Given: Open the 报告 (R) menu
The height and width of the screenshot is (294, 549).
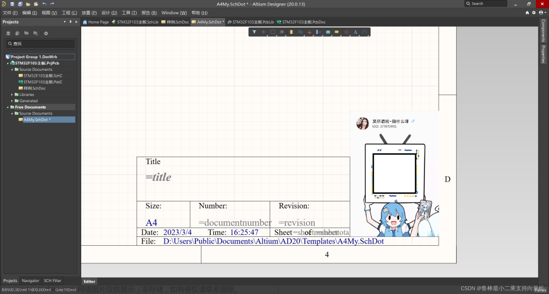Looking at the screenshot, I should pos(149,13).
